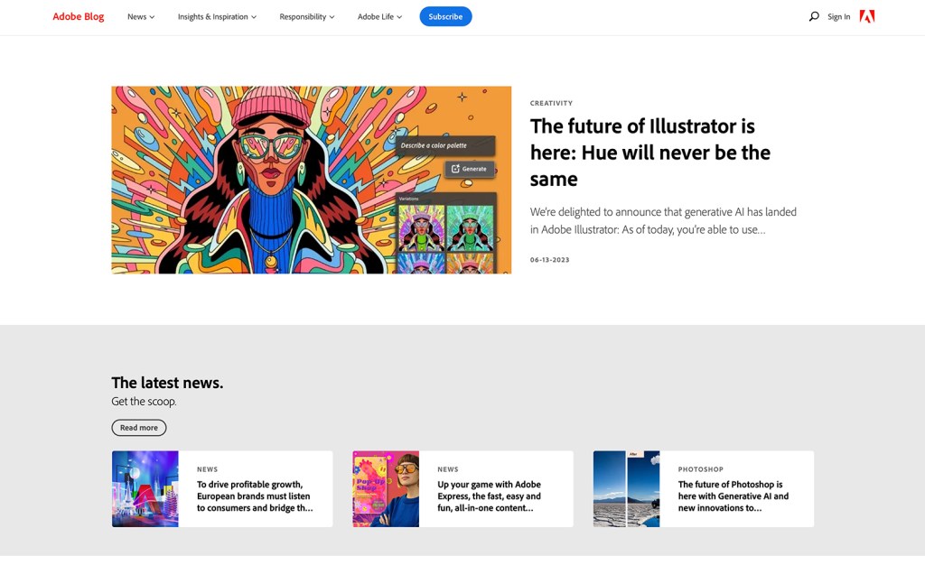Open the Photoshop before/after thumbnail
This screenshot has width=925, height=584.
click(x=627, y=489)
